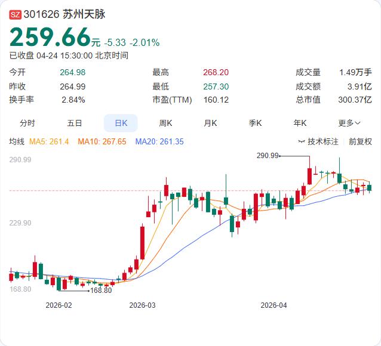The height and width of the screenshot is (346, 381).
Task: Open the 月K monthly chart tab
Action: click(210, 123)
